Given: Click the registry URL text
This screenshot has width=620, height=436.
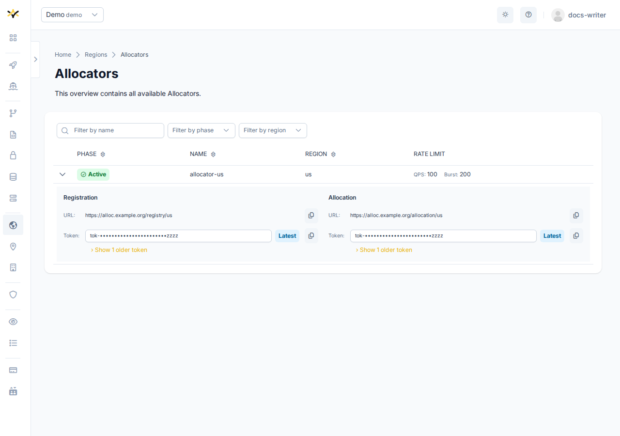Looking at the screenshot, I should [129, 215].
